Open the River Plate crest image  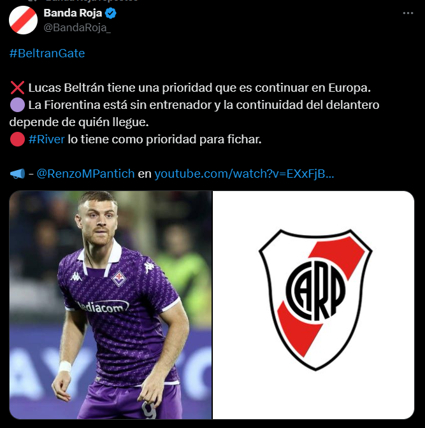(313, 305)
